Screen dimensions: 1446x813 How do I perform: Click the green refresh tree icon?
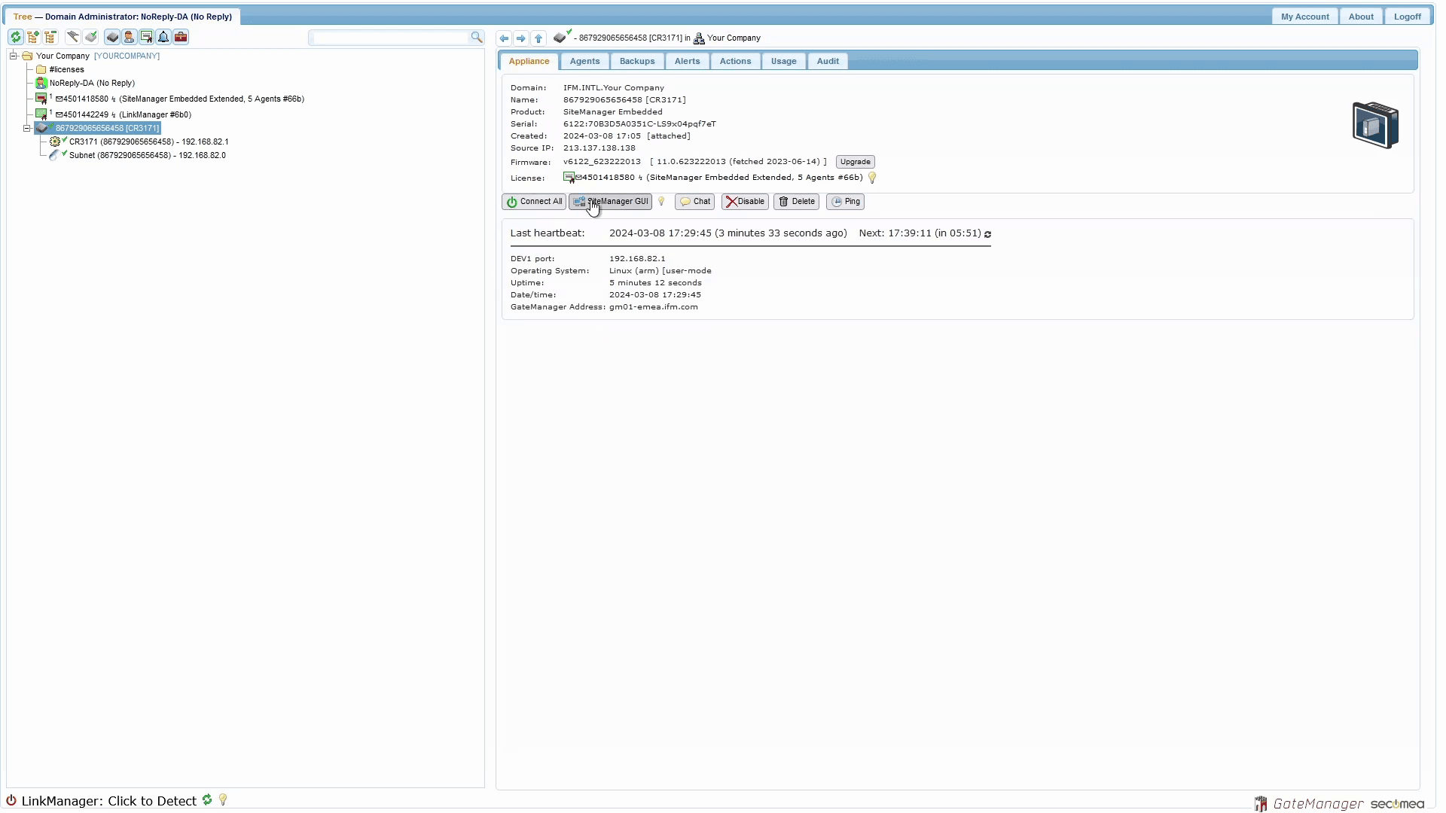(x=15, y=37)
